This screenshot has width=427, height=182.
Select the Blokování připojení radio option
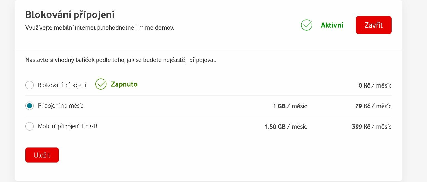pos(30,85)
